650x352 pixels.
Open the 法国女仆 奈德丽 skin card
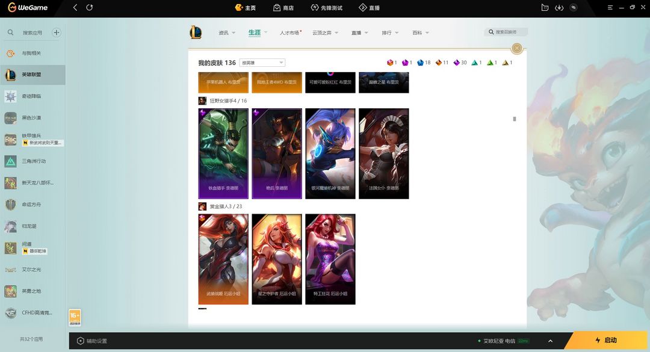(384, 154)
